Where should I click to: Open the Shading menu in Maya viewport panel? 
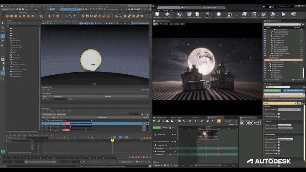(49, 21)
